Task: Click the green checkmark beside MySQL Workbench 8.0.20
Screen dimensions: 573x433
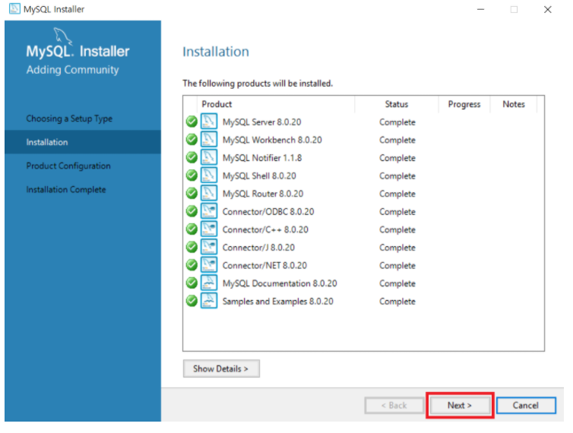Action: point(192,140)
